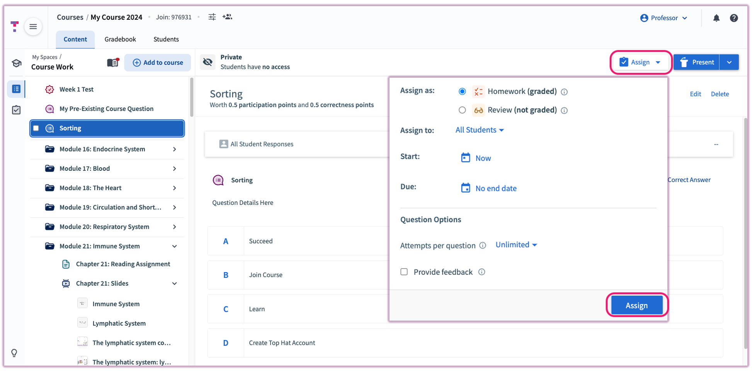Switch to the Gradebook tab
The image size is (752, 371).
(x=120, y=39)
